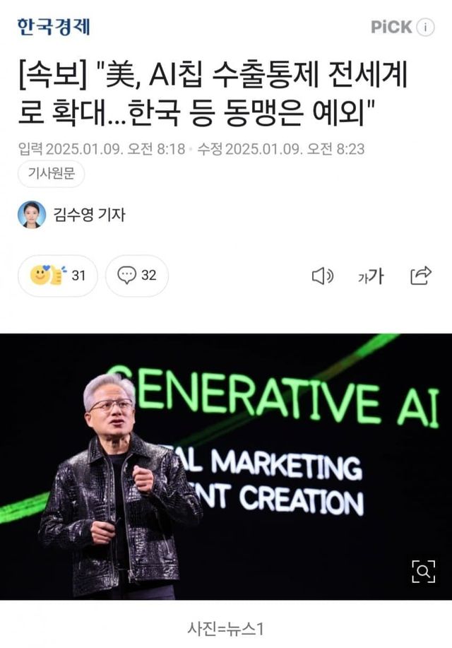Open the 기사원문 original article button
The height and width of the screenshot is (648, 452).
[x=52, y=173]
